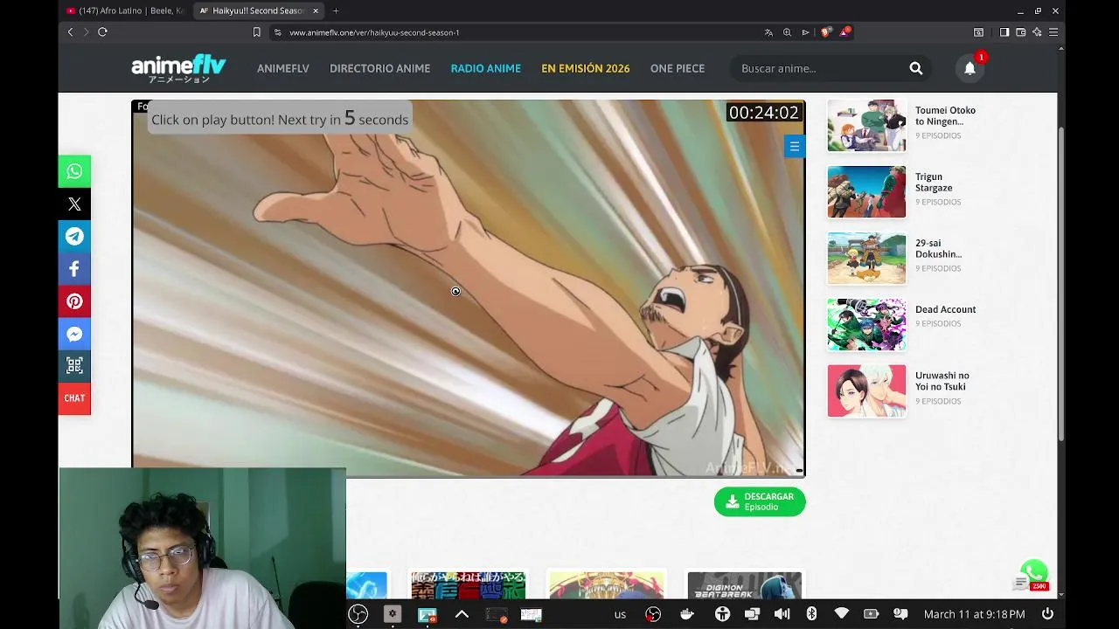This screenshot has width=1119, height=629.
Task: Open the battery tray indicator
Action: pyautogui.click(x=871, y=614)
